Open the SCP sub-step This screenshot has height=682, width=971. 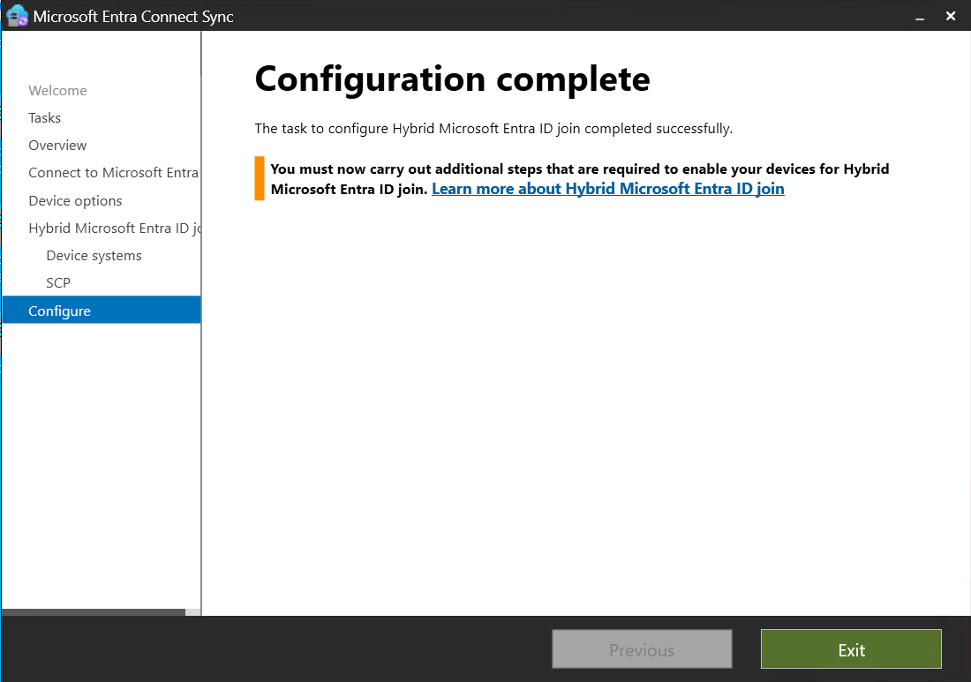57,282
